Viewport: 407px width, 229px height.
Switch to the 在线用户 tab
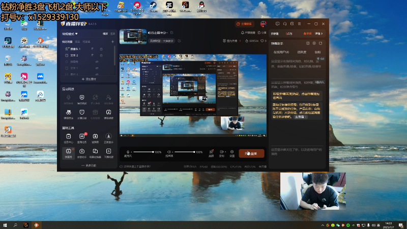(281, 52)
